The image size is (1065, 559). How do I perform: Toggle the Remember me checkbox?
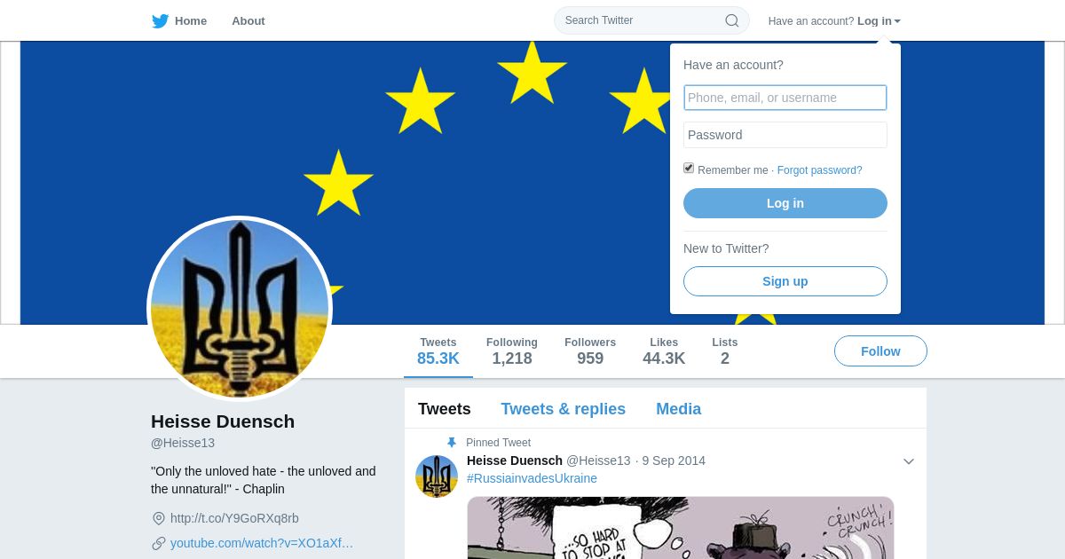coord(689,169)
